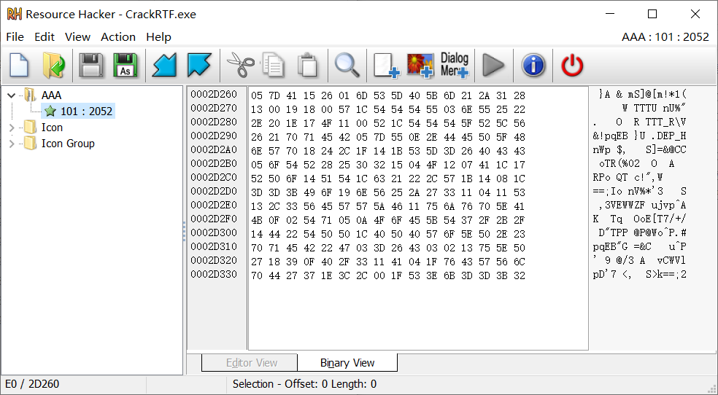Image resolution: width=718 pixels, height=395 pixels.
Task: Click the Compile script play icon
Action: pyautogui.click(x=493, y=65)
